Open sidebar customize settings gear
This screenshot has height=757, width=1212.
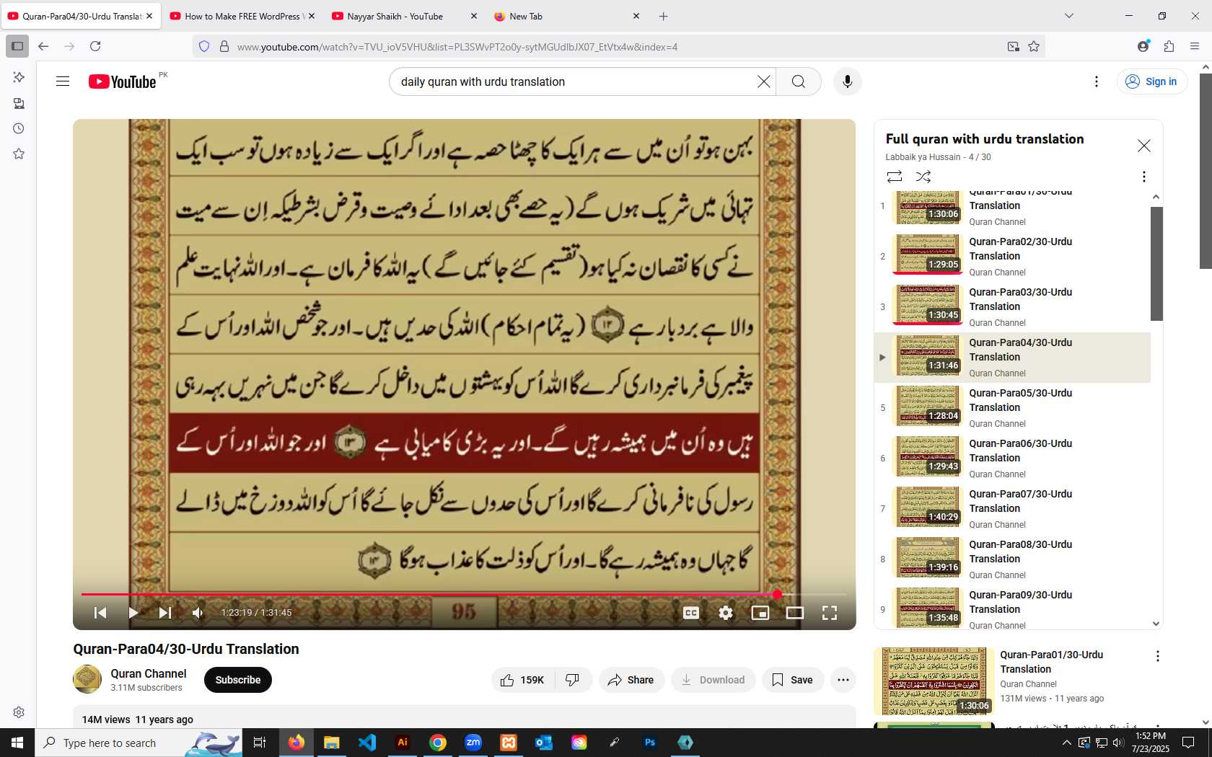[x=19, y=712]
